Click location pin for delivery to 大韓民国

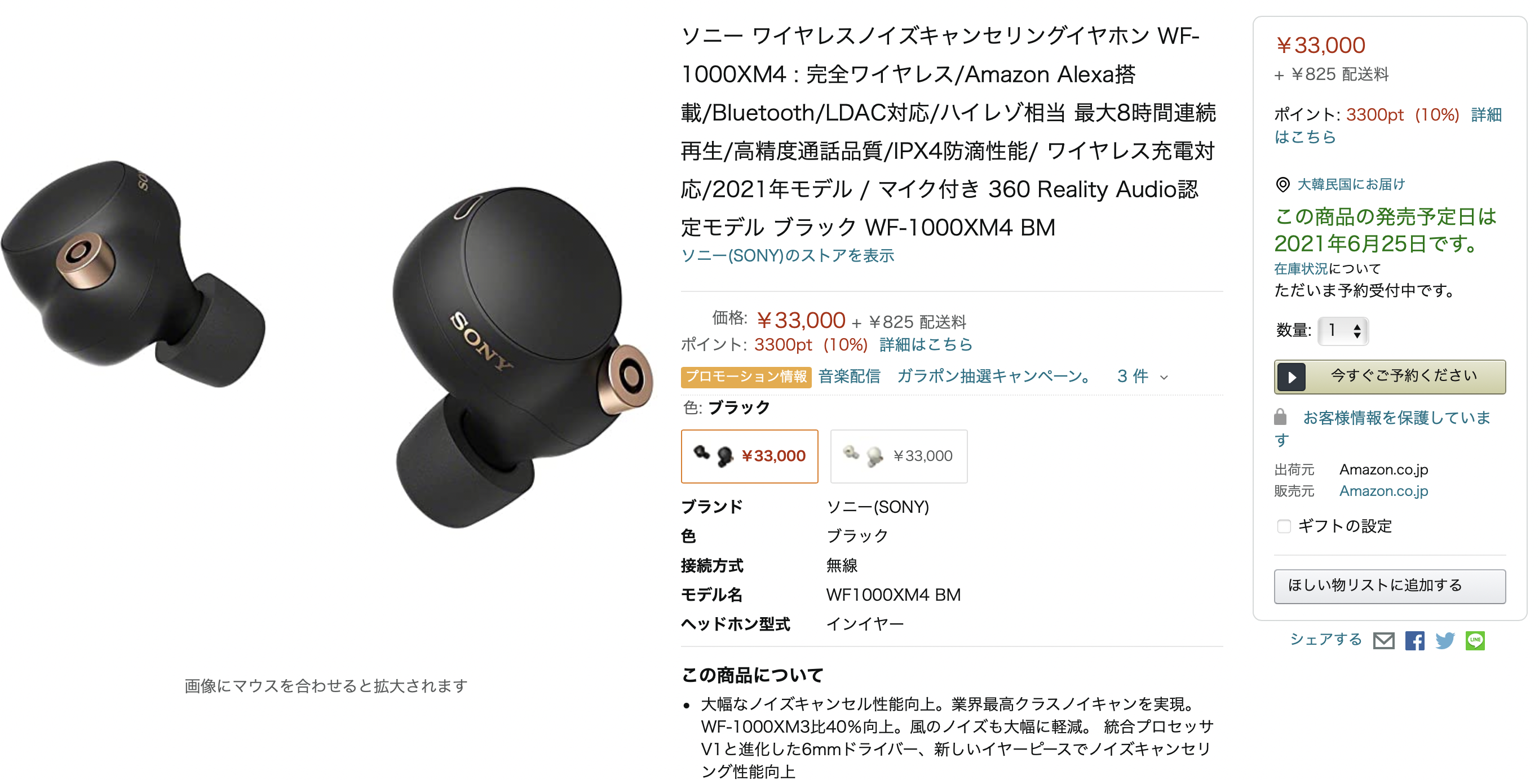click(1282, 184)
